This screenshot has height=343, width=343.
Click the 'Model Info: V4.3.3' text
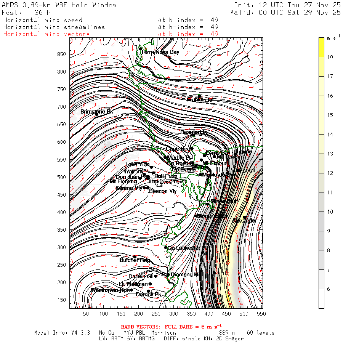[62, 333]
